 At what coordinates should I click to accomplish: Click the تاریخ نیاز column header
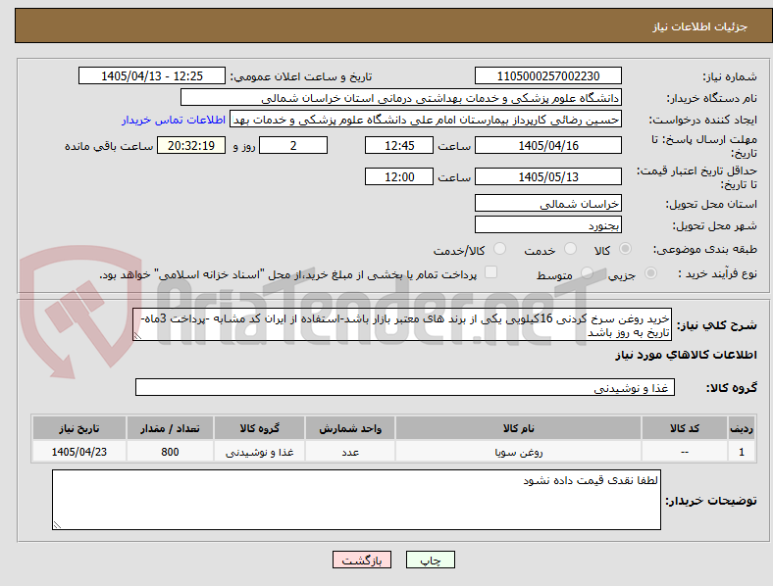click(x=79, y=428)
